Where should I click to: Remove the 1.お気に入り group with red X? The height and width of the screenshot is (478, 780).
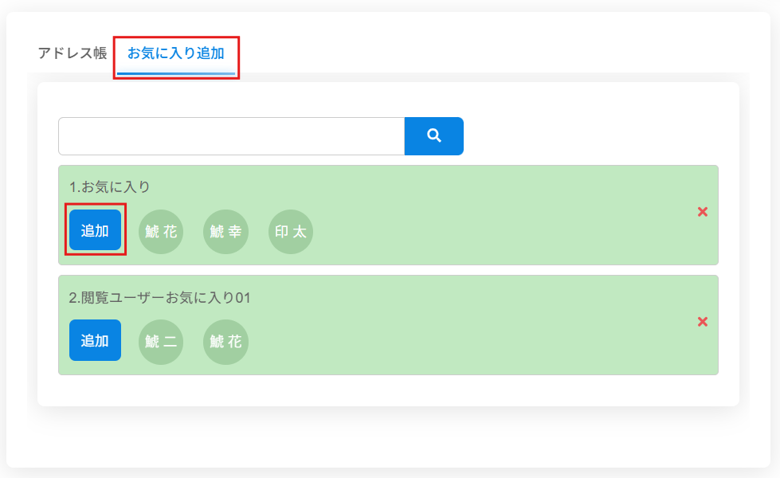coord(702,212)
